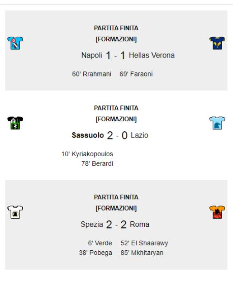Screen dimensions: 233x282
Task: Click the Napoli light-blue jersey icon
Action: tap(15, 43)
